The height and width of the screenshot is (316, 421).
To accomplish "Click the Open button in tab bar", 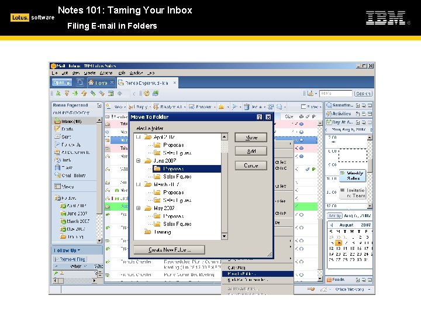I will pos(61,83).
